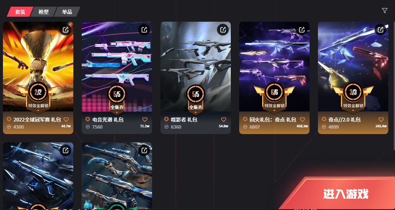Screen dimensions: 395x210
Task: Toggle favorite heart on 奇点//2.0 礼包
Action: (x=381, y=119)
